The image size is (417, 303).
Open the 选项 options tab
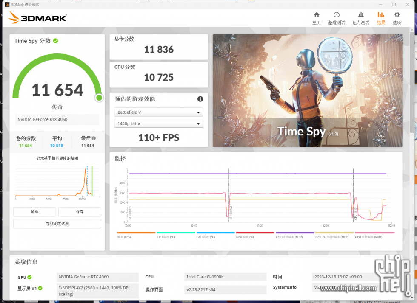point(397,18)
